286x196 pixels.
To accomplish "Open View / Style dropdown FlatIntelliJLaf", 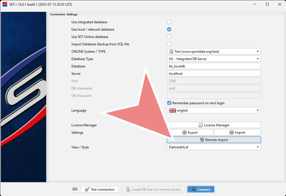I will tap(214, 147).
